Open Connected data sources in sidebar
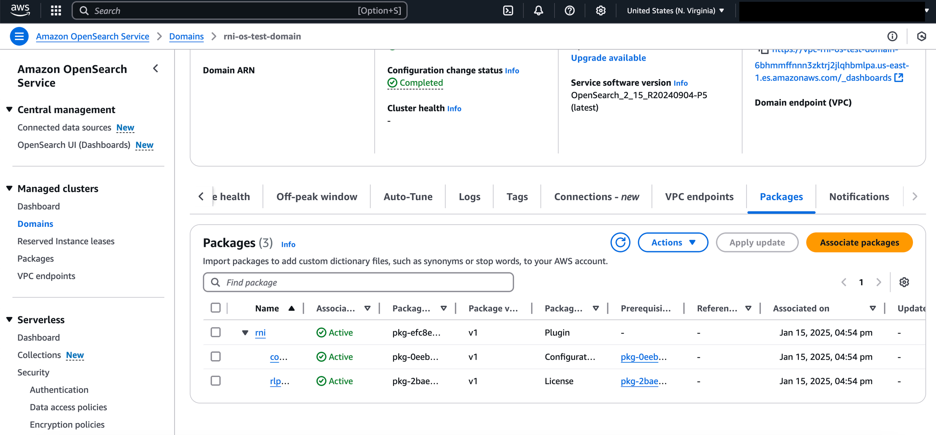 pos(64,127)
